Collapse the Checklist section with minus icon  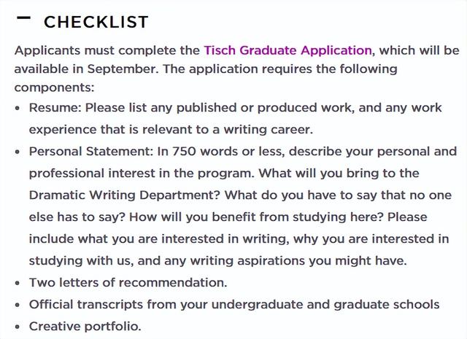23,18
